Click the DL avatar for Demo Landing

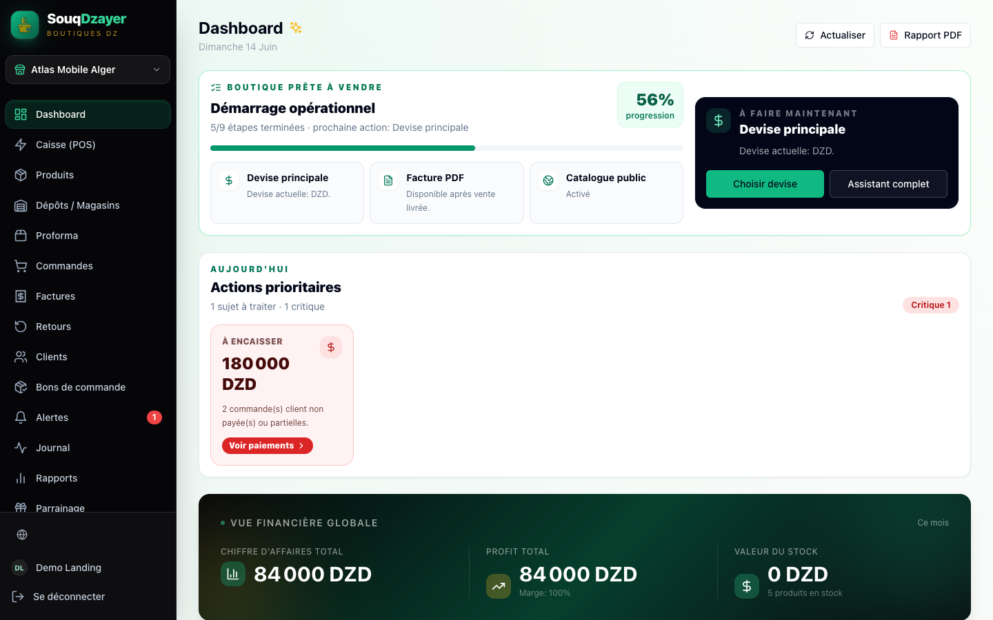(x=19, y=568)
